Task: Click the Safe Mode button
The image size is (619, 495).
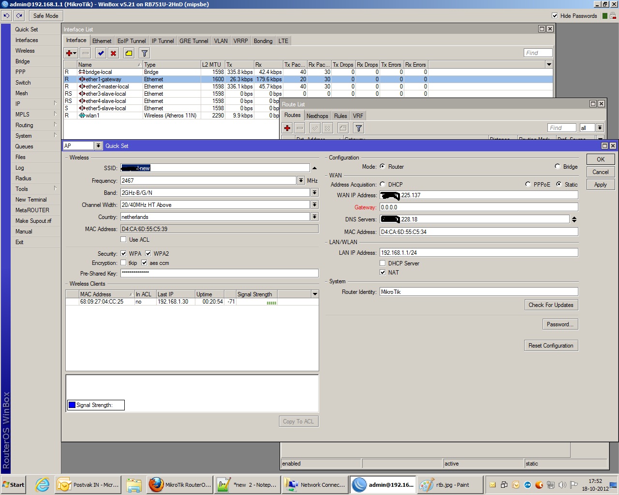Action: (45, 15)
